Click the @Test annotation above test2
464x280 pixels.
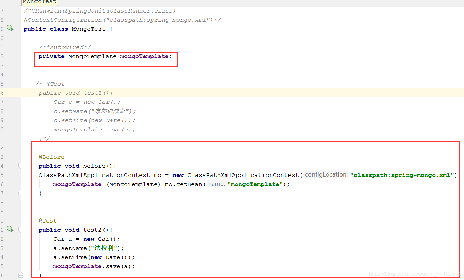(x=48, y=221)
